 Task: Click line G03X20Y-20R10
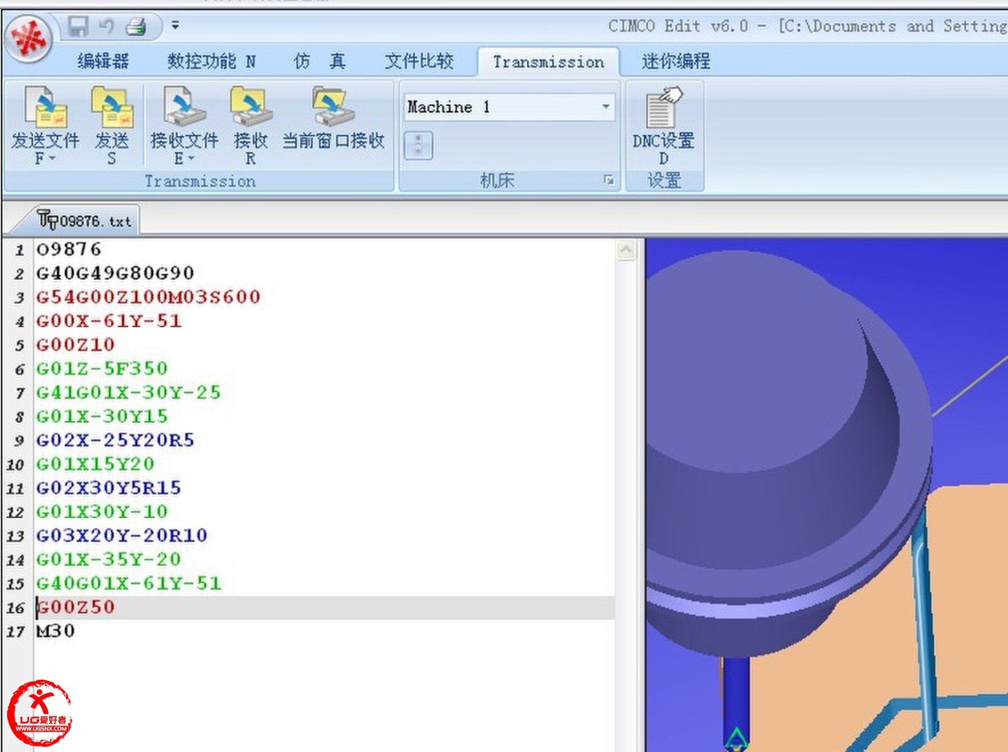point(122,536)
